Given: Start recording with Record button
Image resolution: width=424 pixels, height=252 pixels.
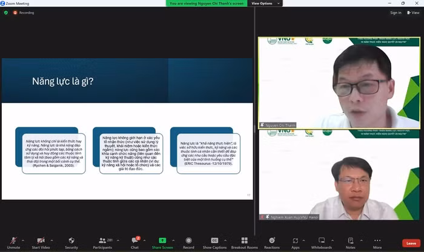Looking at the screenshot, I should [188, 242].
